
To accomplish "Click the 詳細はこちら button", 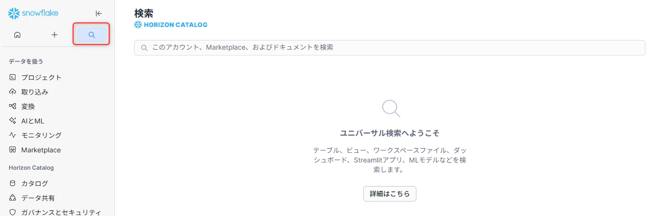I will pyautogui.click(x=390, y=194).
